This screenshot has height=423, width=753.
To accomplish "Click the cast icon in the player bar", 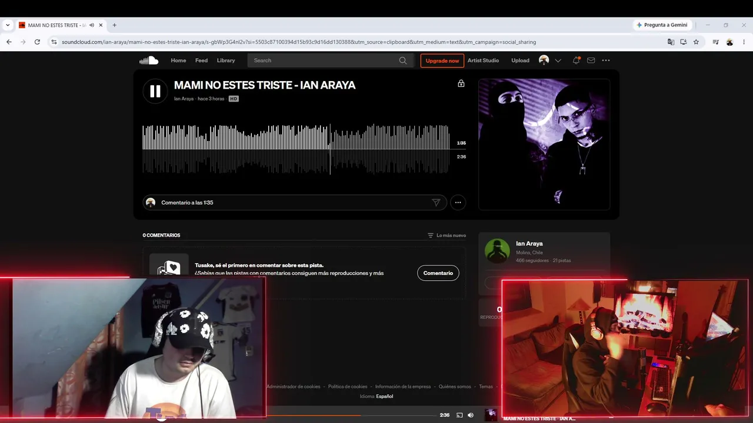I will click(459, 415).
